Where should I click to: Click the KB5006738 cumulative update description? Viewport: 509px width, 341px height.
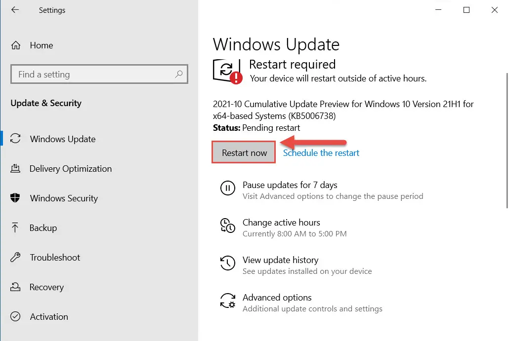coord(343,110)
